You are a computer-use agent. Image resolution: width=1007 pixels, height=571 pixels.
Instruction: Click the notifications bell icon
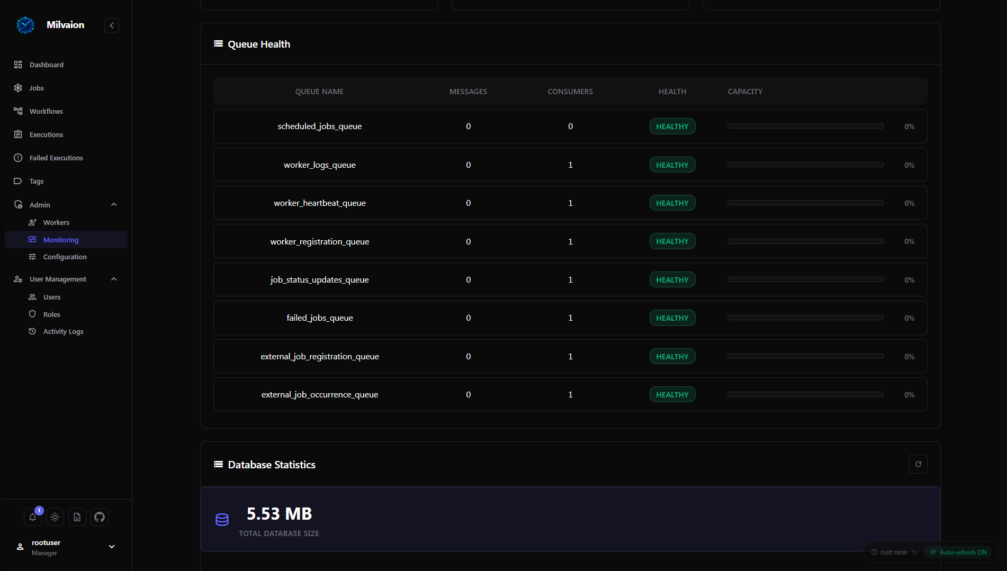33,517
